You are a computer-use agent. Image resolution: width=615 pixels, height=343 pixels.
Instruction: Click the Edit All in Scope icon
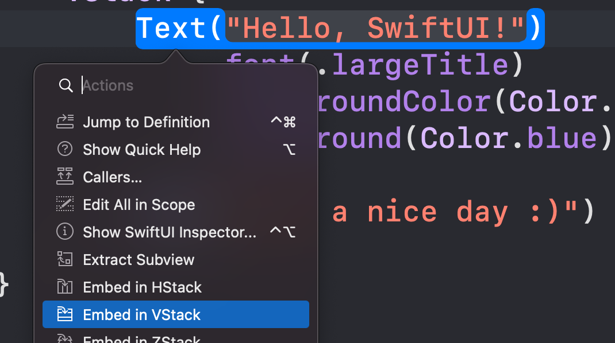tap(65, 204)
